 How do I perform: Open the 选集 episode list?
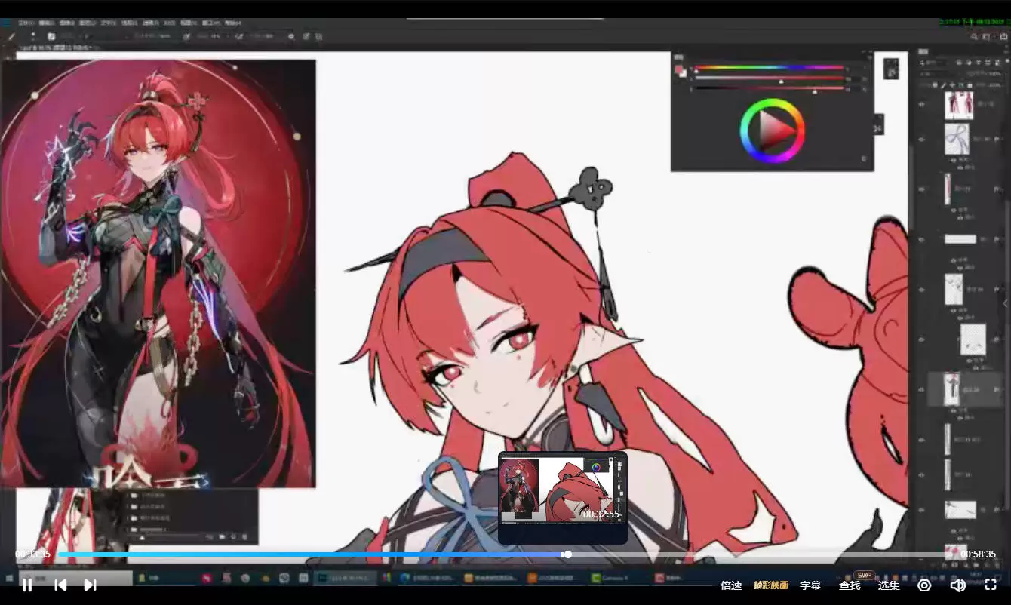tap(889, 585)
